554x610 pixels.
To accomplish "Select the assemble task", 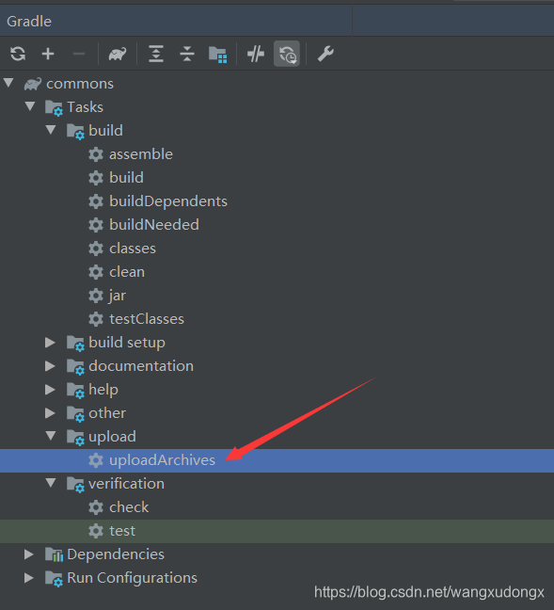I will coord(141,154).
